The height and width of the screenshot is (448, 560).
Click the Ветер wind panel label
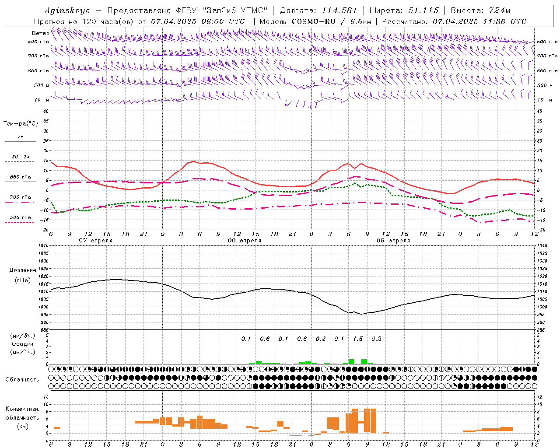click(x=40, y=33)
